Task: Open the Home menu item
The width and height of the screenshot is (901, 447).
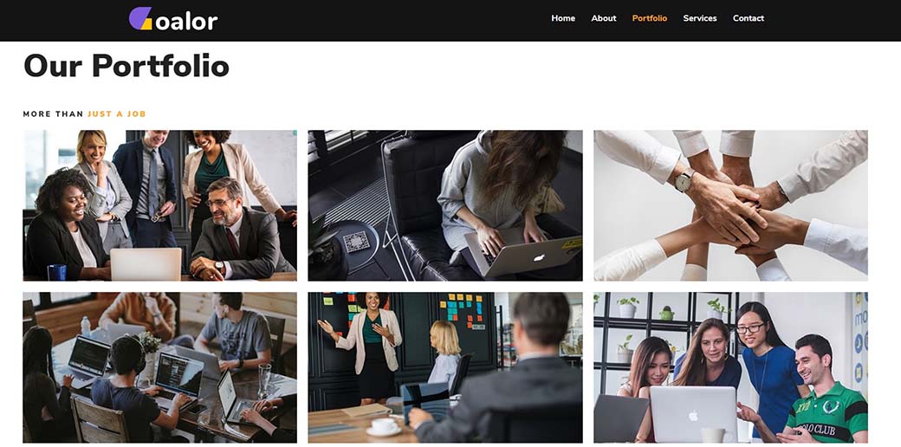Action: pos(563,18)
